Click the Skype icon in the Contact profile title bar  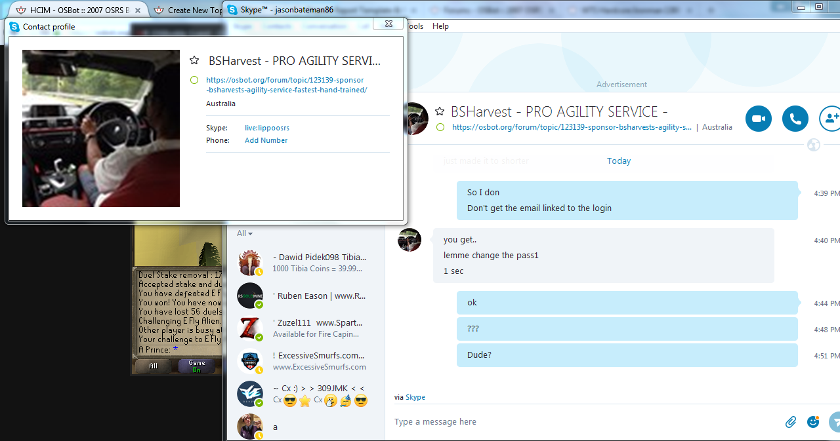pos(14,27)
